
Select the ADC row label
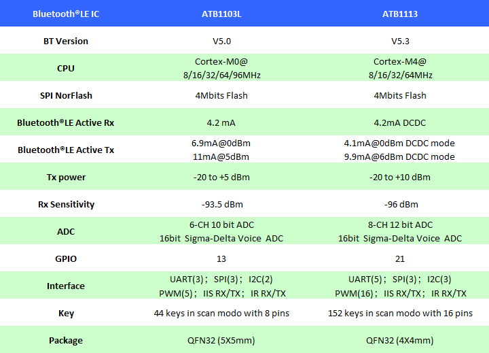66,231
